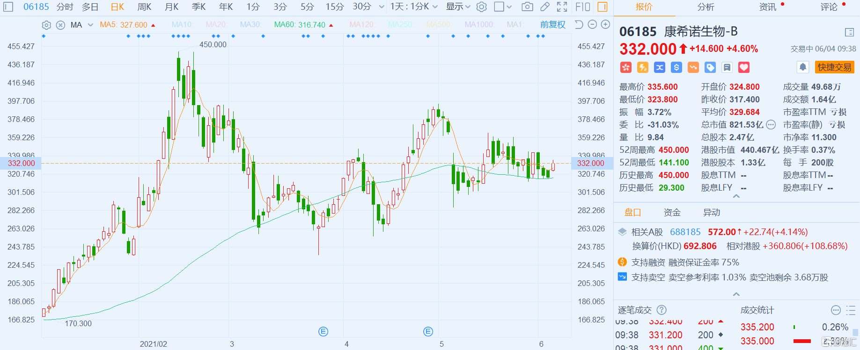This screenshot has height=350, width=860.
Task: Click the 前复权 adjustment option
Action: click(552, 25)
